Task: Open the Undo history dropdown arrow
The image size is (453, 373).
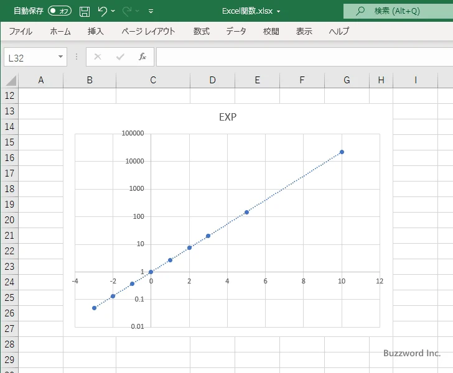Action: 113,11
